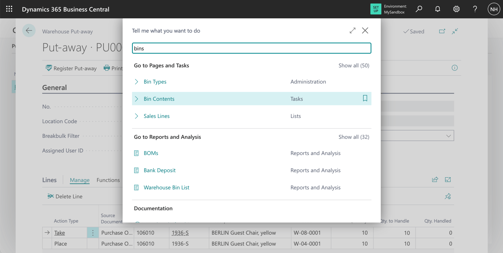Open the app launcher waffle menu
The width and height of the screenshot is (503, 253).
[9, 9]
